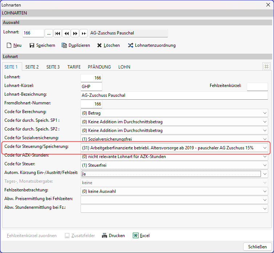274x253 pixels.
Task: Delete the Lohnart with Löschen
Action: (109, 45)
